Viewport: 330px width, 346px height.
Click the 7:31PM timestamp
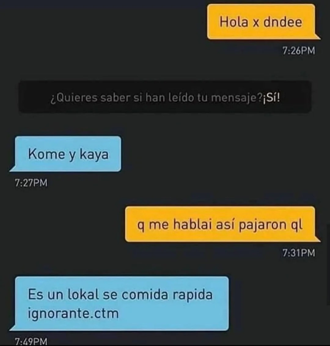(299, 253)
